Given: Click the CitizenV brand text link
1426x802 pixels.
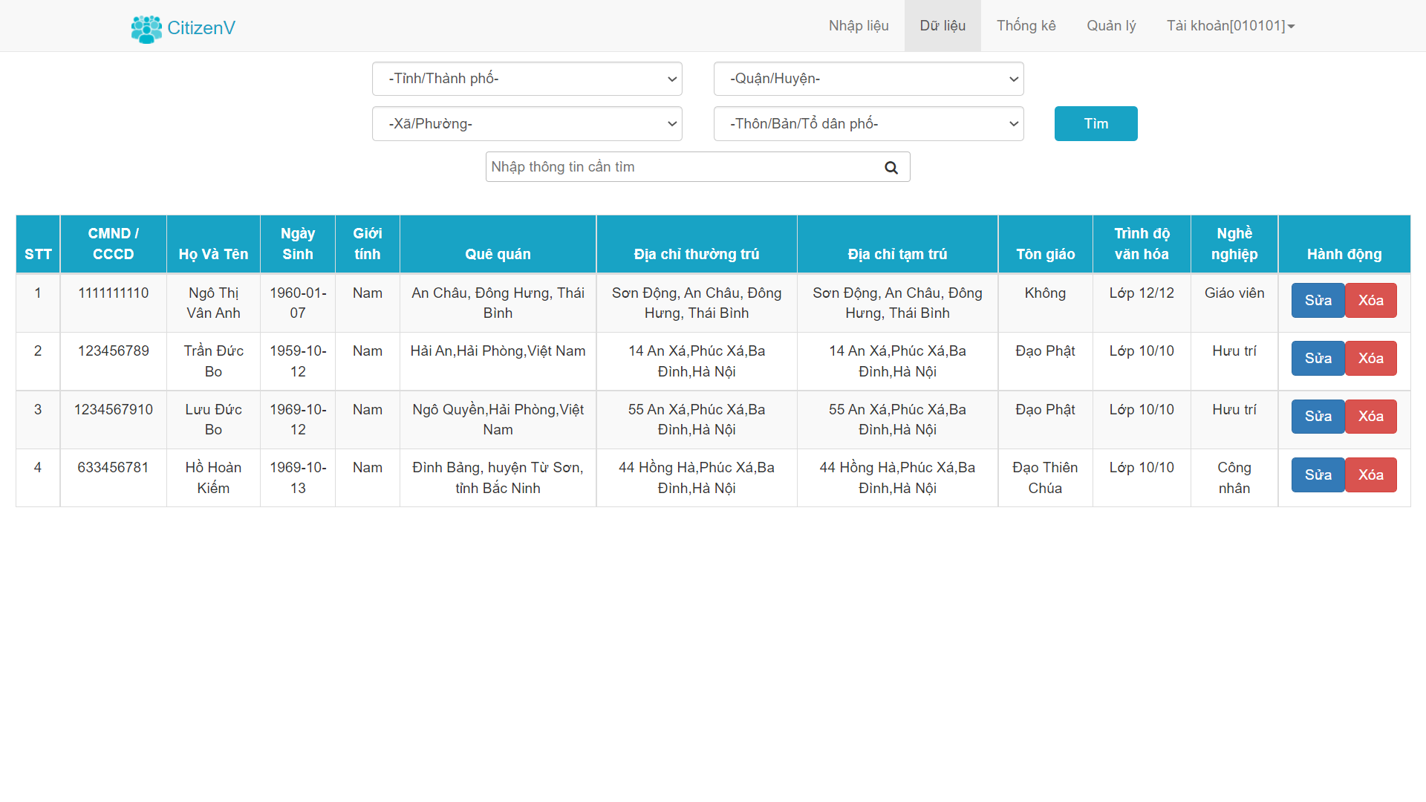Looking at the screenshot, I should click(x=201, y=28).
